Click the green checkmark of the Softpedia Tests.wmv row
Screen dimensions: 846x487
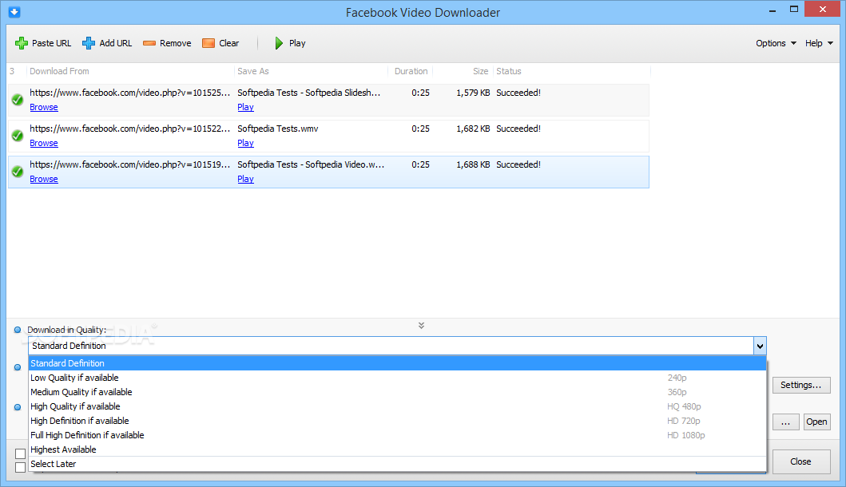coord(18,136)
